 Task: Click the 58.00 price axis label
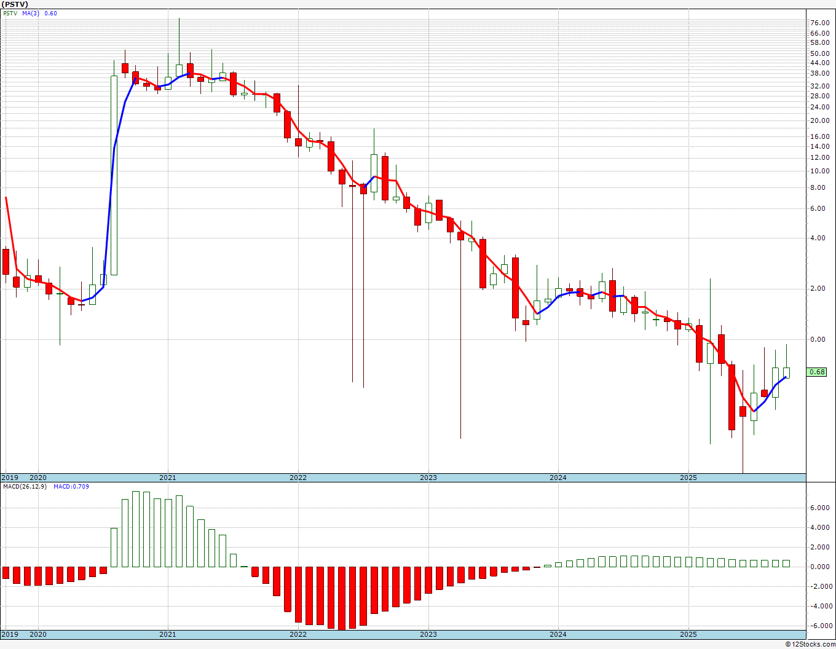(x=821, y=42)
